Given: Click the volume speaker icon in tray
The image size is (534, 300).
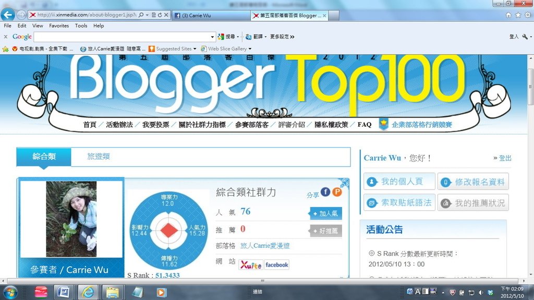Looking at the screenshot, I should pyautogui.click(x=480, y=292).
